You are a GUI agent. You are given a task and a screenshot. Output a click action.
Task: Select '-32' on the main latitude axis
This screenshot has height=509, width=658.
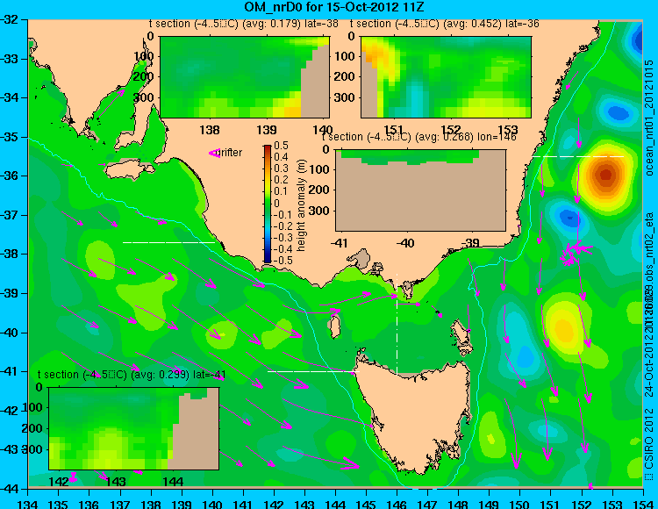click(9, 19)
